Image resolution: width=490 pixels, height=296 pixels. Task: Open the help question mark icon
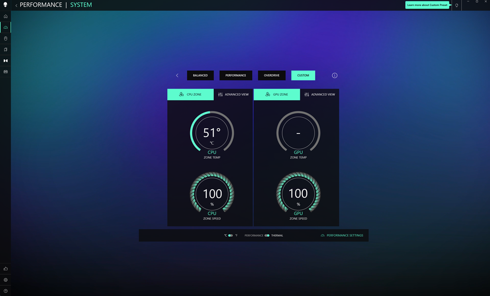coord(5,291)
